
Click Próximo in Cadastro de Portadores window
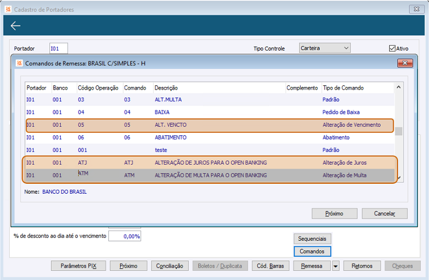click(x=128, y=266)
